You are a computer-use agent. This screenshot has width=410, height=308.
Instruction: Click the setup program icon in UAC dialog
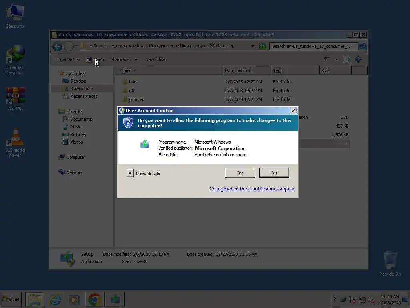coord(145,144)
